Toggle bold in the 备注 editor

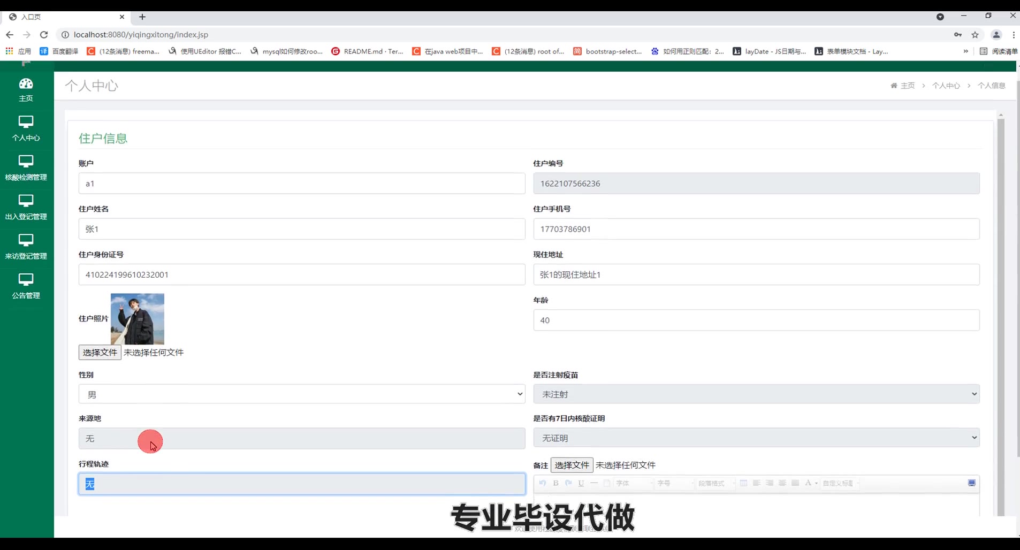pyautogui.click(x=555, y=483)
